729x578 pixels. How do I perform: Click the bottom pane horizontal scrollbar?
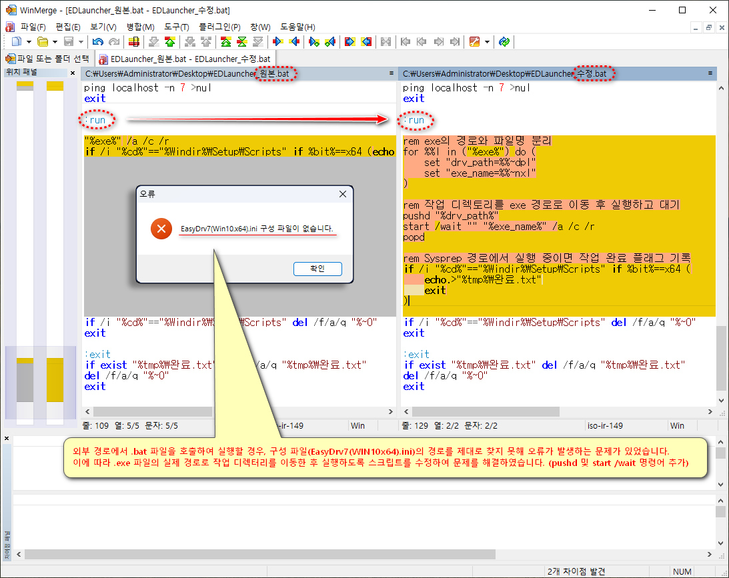point(260,554)
